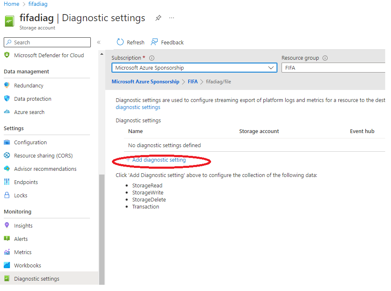Image resolution: width=391 pixels, height=291 pixels.
Task: Click the Home breadcrumb
Action: 11,4
